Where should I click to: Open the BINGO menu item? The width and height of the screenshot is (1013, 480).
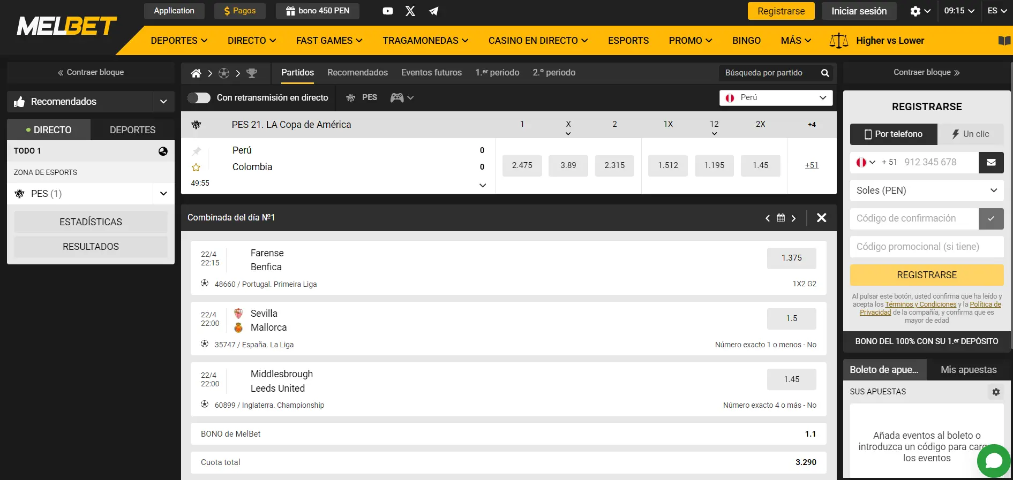(746, 41)
